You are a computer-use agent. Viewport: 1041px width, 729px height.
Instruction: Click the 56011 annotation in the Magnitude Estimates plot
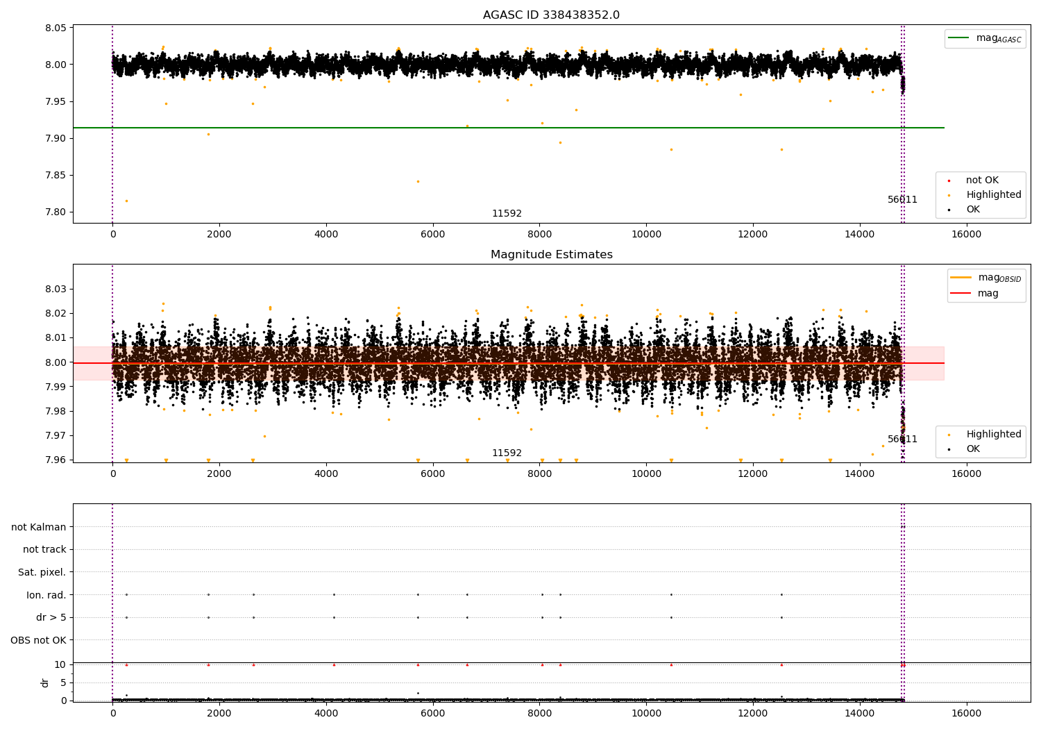pyautogui.click(x=902, y=439)
